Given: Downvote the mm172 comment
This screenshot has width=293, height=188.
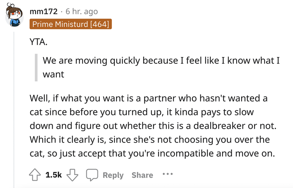Looking at the screenshot, I should coord(73,175).
